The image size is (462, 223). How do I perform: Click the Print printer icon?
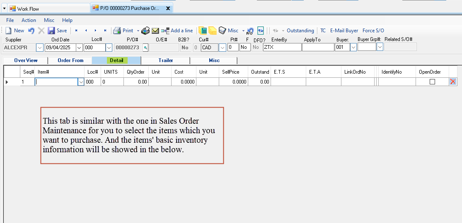click(117, 31)
